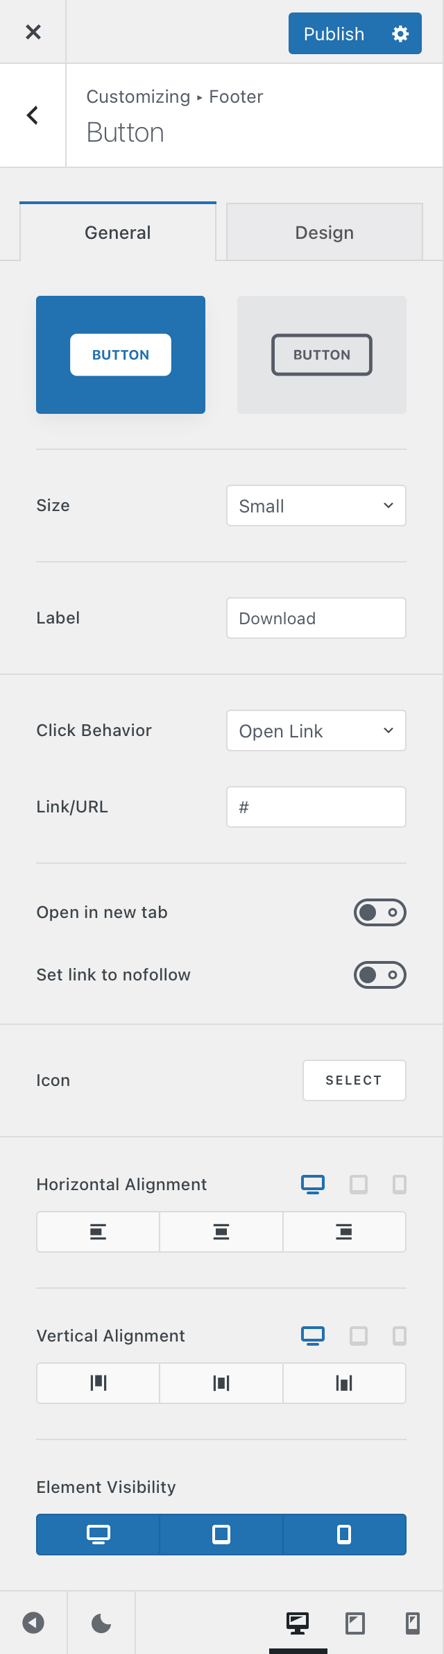Image resolution: width=444 pixels, height=1654 pixels.
Task: Switch preview to mobile device in footer
Action: coord(413,1623)
